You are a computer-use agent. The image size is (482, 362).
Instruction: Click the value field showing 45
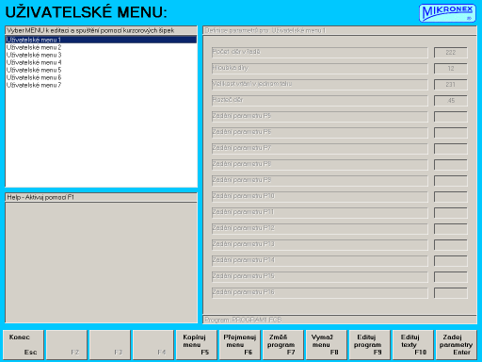point(451,101)
